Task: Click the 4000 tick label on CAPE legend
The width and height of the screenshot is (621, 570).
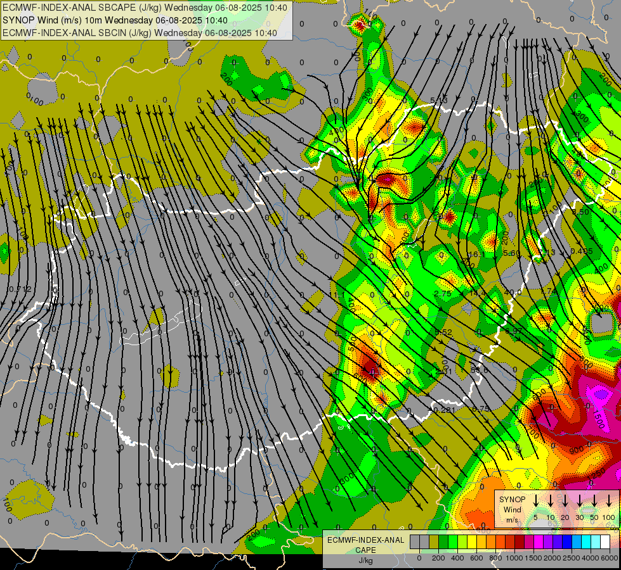Action: 590,558
